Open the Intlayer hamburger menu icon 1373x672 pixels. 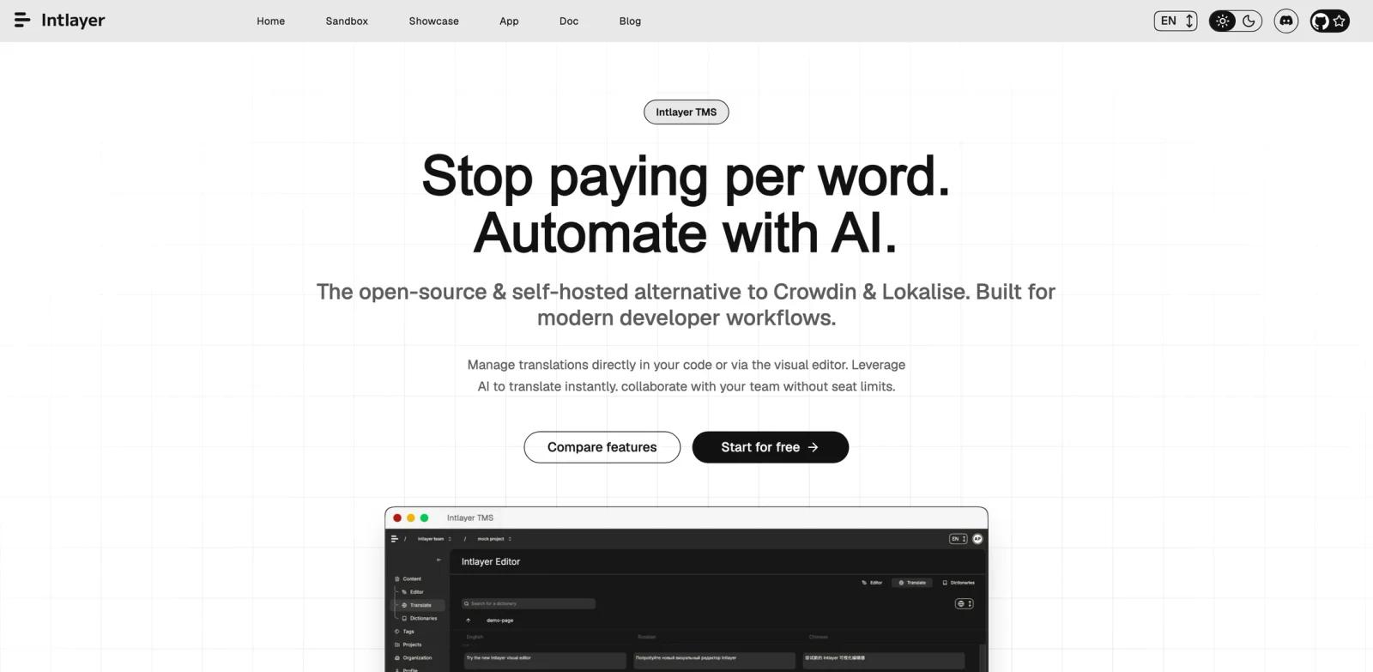click(22, 20)
